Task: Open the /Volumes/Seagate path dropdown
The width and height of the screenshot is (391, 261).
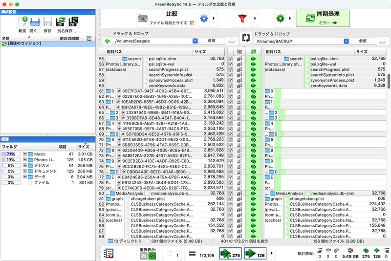Action: point(195,41)
